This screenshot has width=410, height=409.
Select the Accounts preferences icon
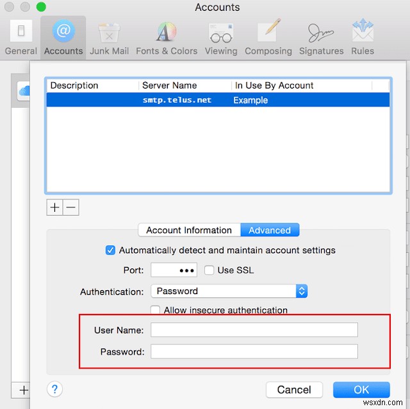(63, 37)
